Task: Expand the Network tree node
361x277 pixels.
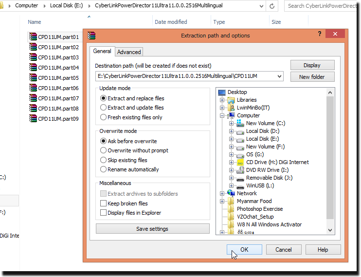Action: click(222, 193)
